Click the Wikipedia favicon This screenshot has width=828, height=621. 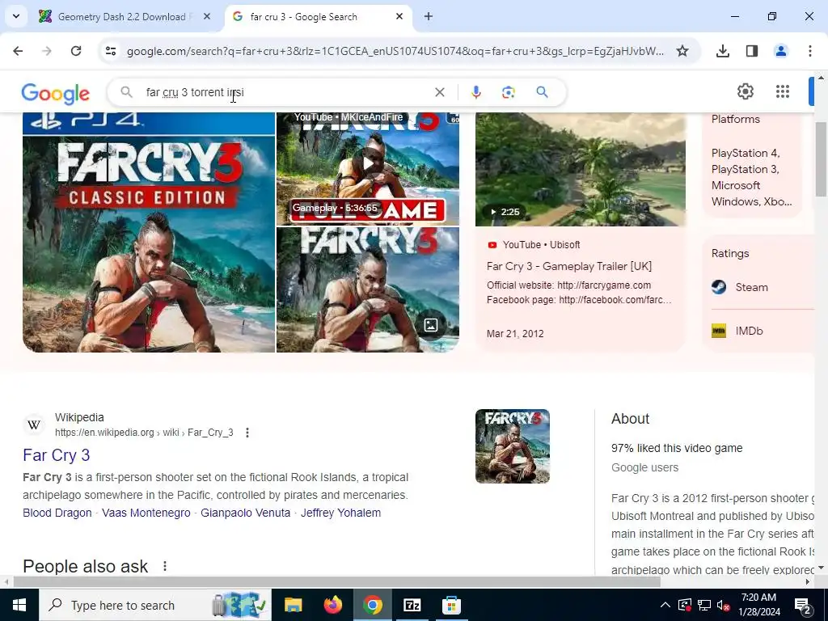coord(34,425)
